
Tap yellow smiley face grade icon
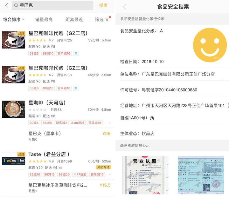(x=210, y=45)
